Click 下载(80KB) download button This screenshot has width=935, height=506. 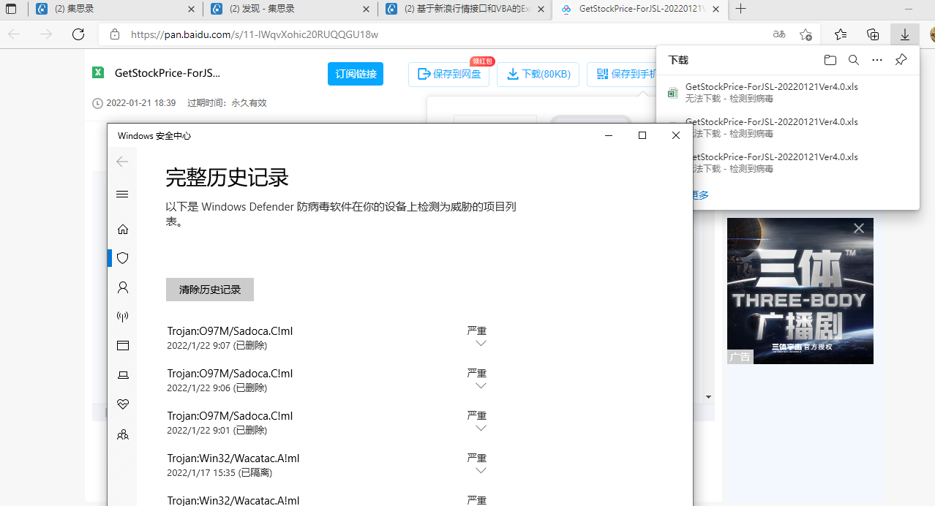pyautogui.click(x=538, y=74)
